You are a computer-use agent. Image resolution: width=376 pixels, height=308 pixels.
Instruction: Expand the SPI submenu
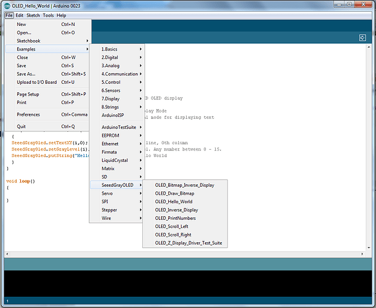(x=116, y=201)
